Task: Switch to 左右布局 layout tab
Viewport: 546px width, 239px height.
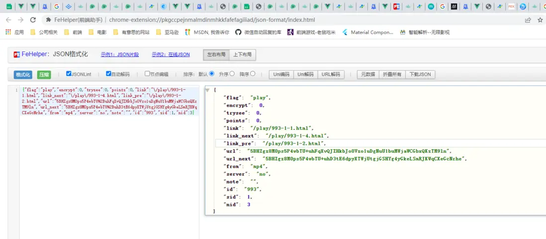Action: tap(216, 55)
